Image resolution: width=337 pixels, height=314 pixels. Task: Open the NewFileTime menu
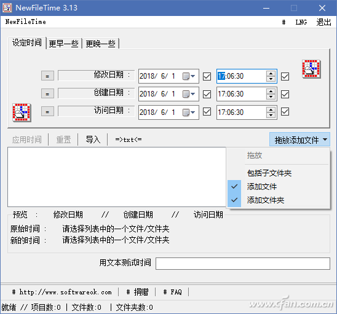(x=26, y=22)
